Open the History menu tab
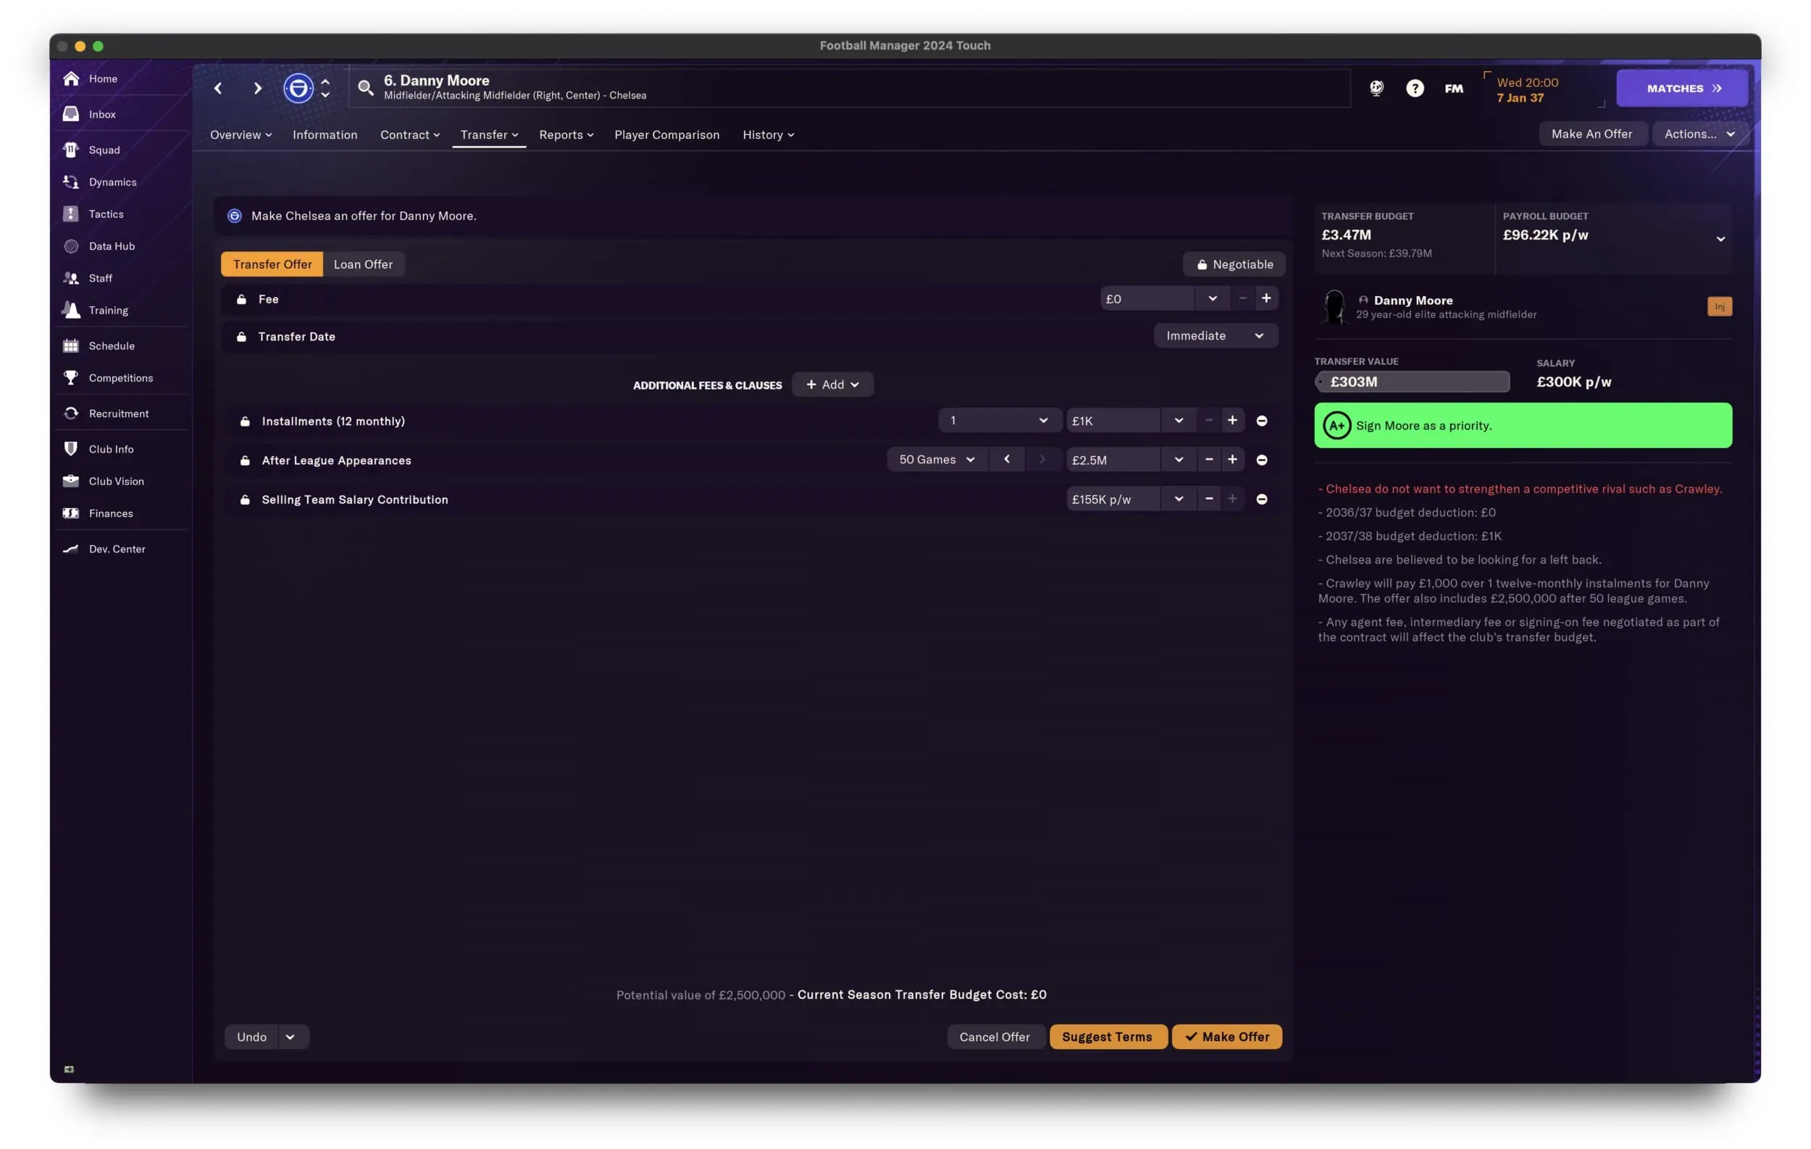 click(768, 135)
